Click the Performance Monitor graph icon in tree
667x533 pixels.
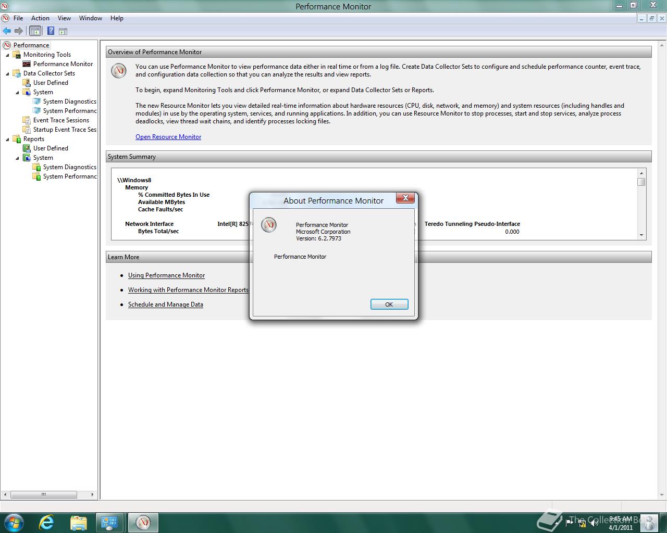[x=27, y=64]
